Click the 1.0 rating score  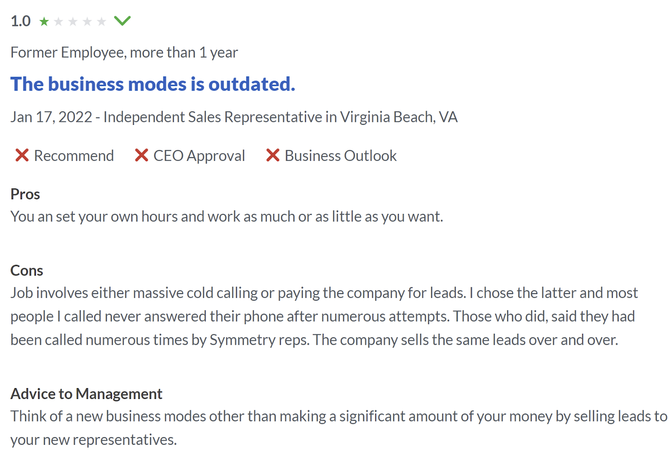point(20,21)
